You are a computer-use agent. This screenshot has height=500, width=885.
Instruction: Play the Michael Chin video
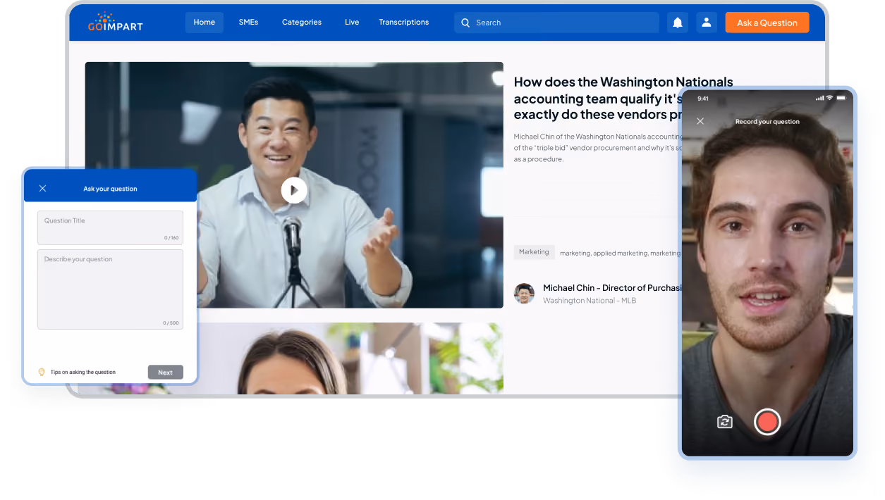pos(294,190)
